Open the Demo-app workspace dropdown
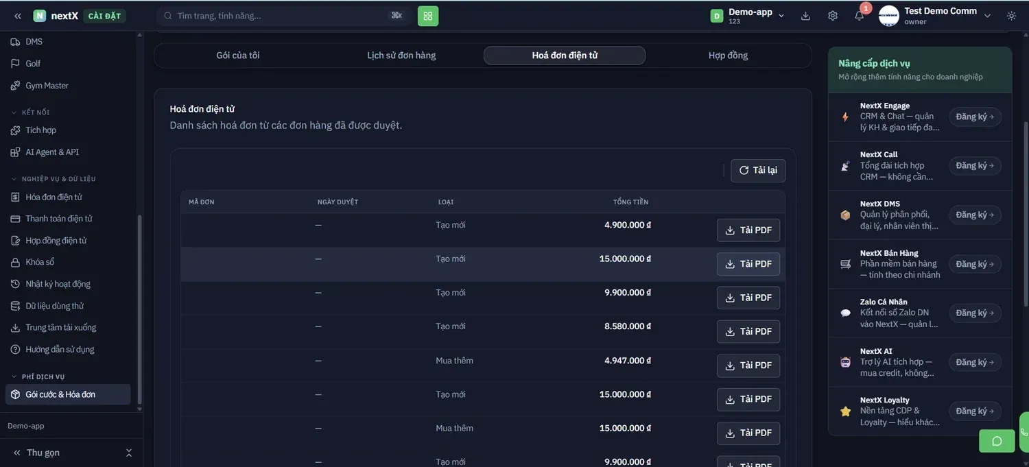 (748, 16)
